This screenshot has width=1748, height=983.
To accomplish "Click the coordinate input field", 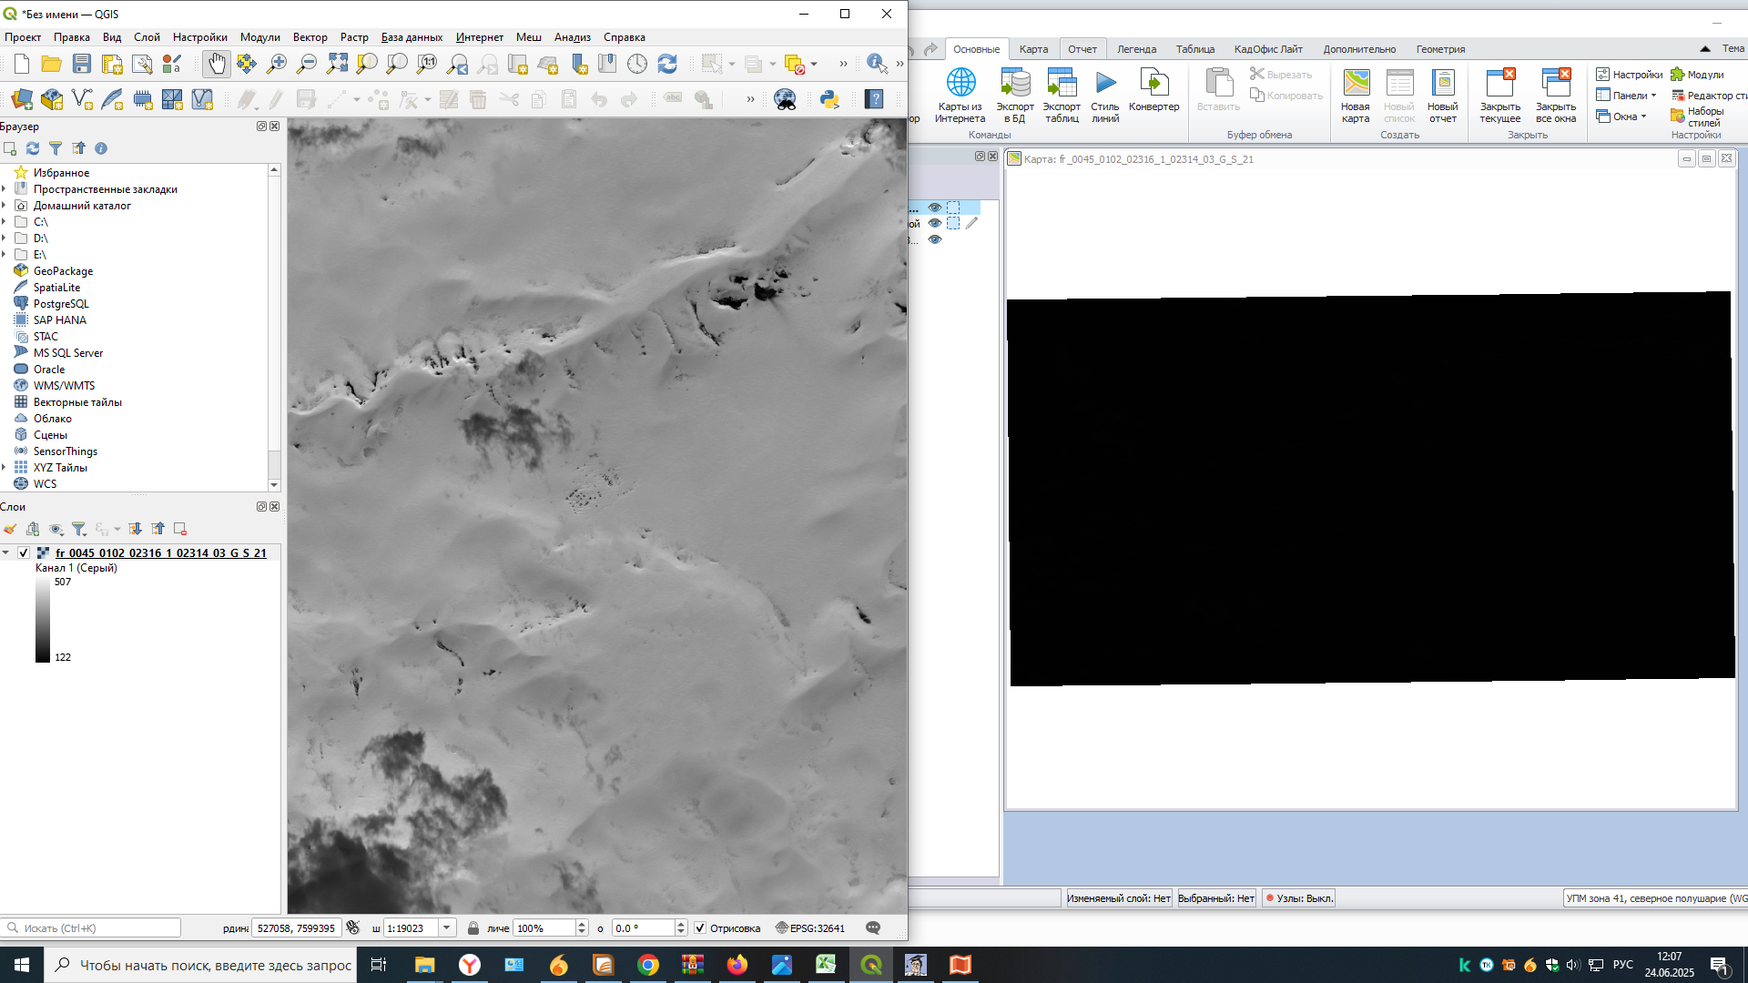I will click(x=296, y=928).
